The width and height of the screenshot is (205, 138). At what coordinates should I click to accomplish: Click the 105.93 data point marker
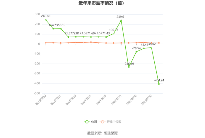tap(114, 34)
